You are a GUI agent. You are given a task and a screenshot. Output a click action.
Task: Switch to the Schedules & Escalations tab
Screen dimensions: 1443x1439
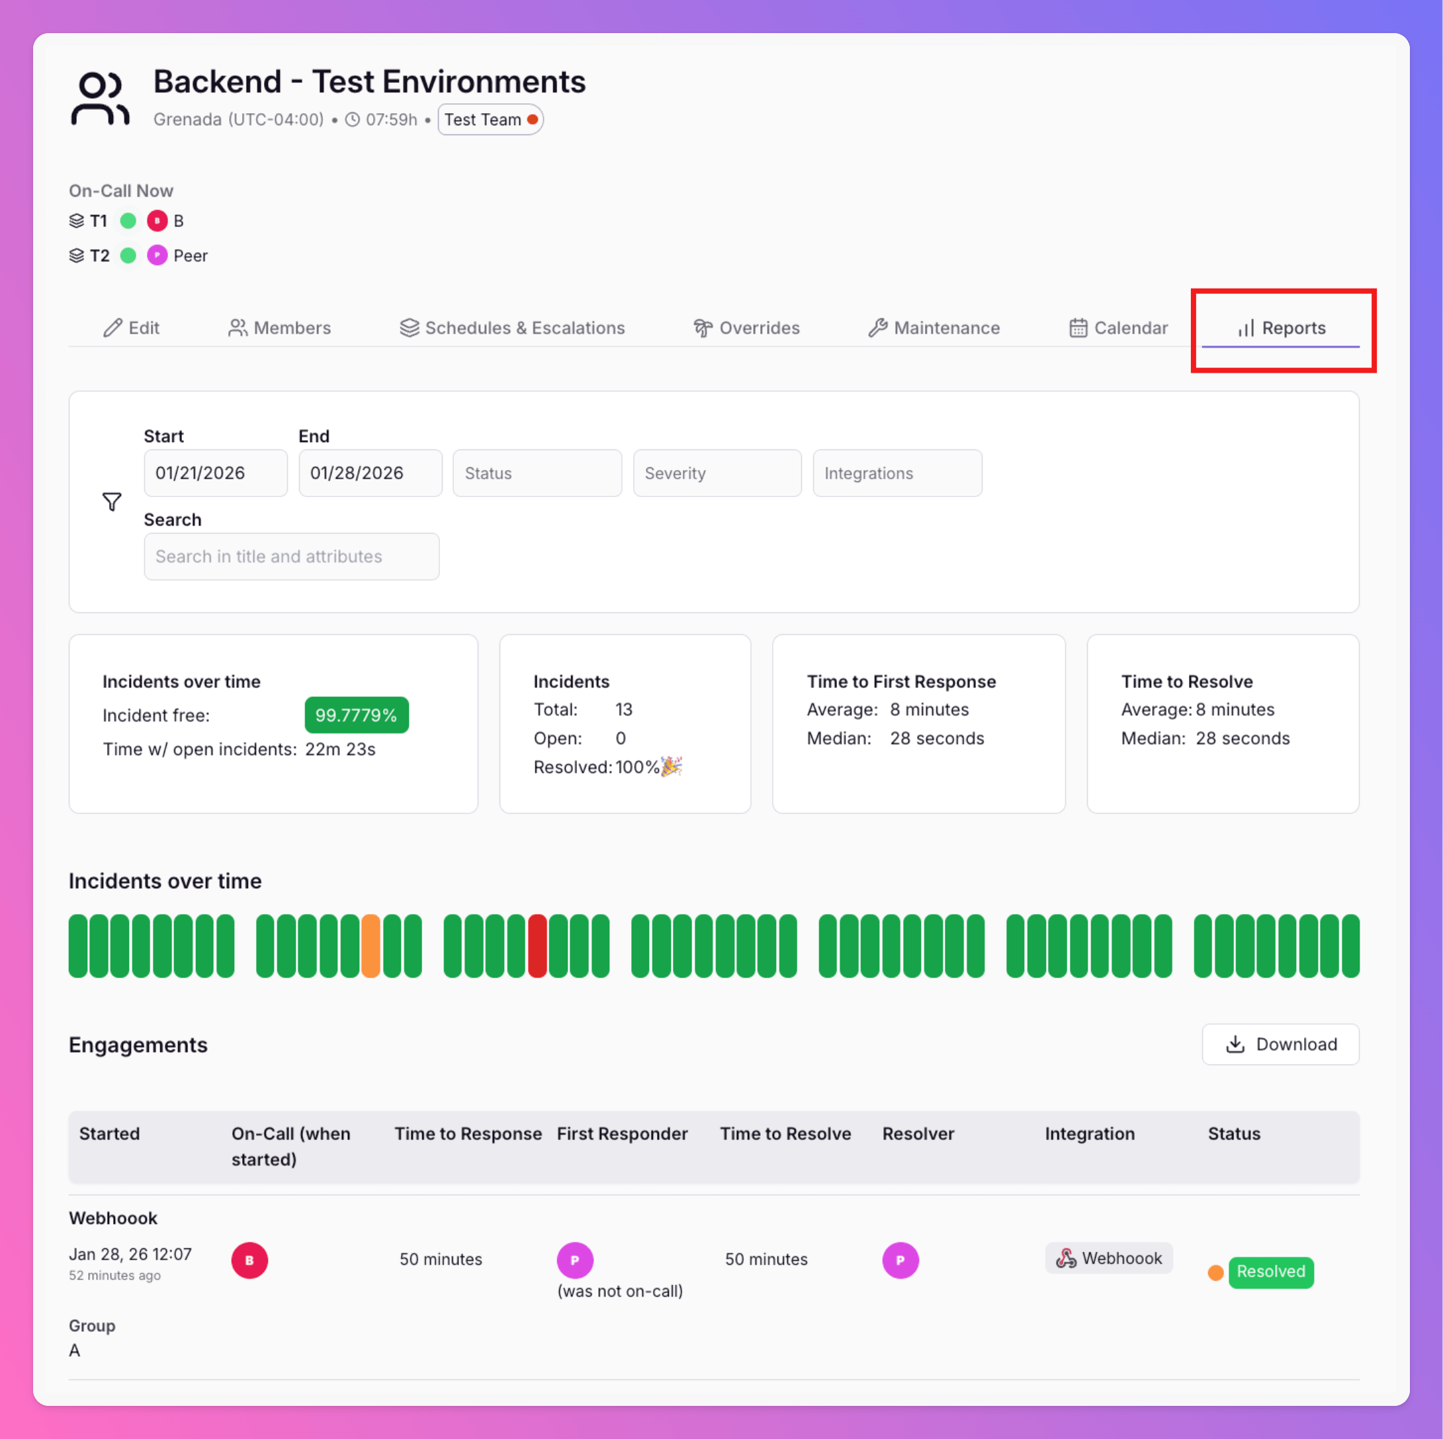point(512,328)
